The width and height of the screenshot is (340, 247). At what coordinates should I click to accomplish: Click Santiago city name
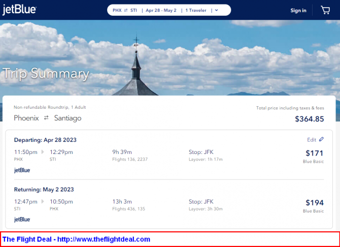pos(68,118)
